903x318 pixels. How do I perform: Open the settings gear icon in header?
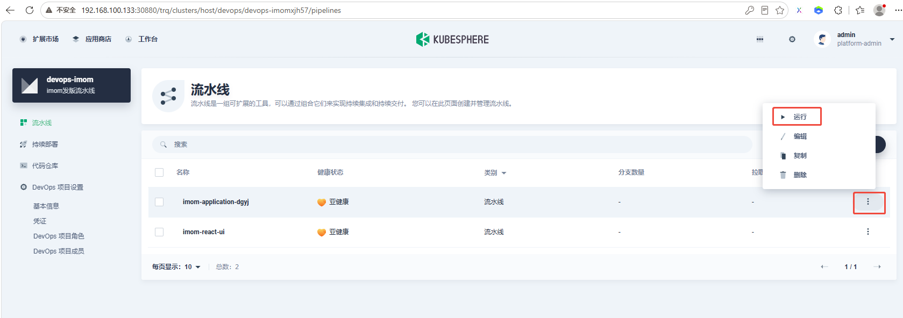click(x=792, y=39)
